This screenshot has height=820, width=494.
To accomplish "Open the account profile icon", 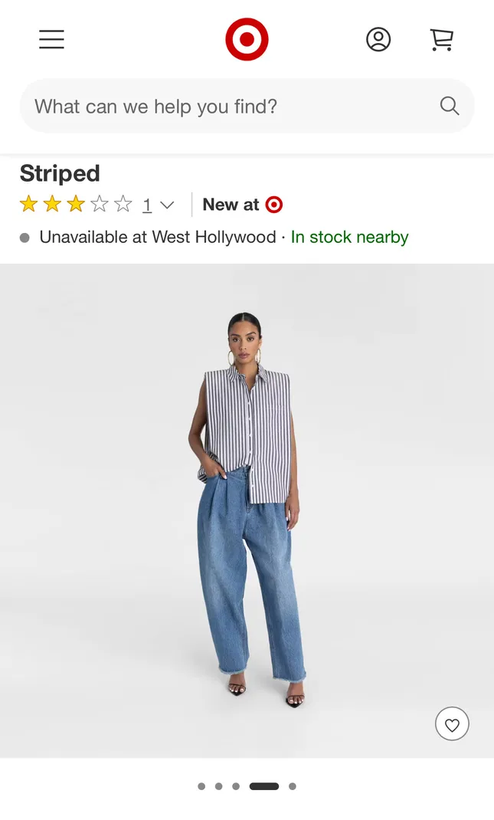I will point(378,39).
